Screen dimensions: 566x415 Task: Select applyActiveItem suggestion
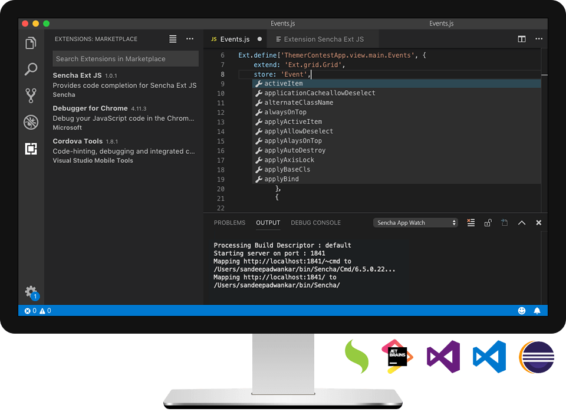(396, 121)
